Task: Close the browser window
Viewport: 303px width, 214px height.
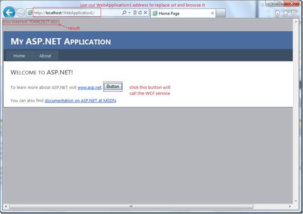Action: click(x=292, y=3)
